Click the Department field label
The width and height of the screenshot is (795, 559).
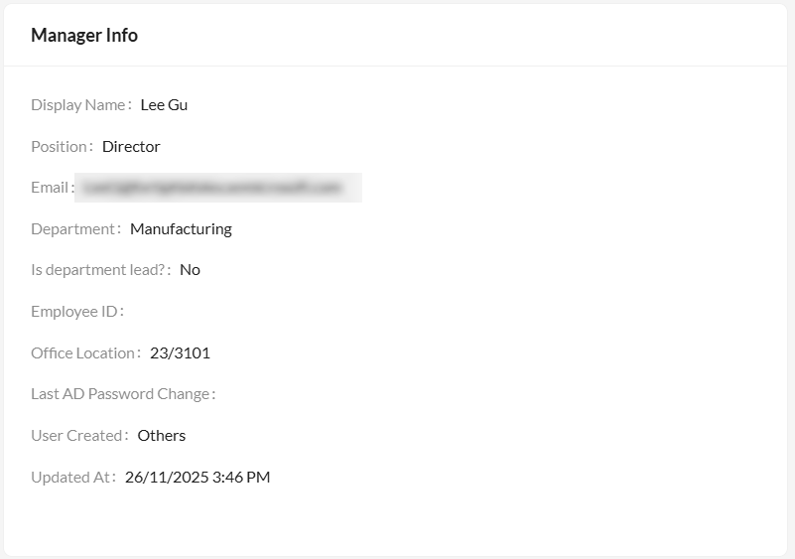click(x=73, y=229)
